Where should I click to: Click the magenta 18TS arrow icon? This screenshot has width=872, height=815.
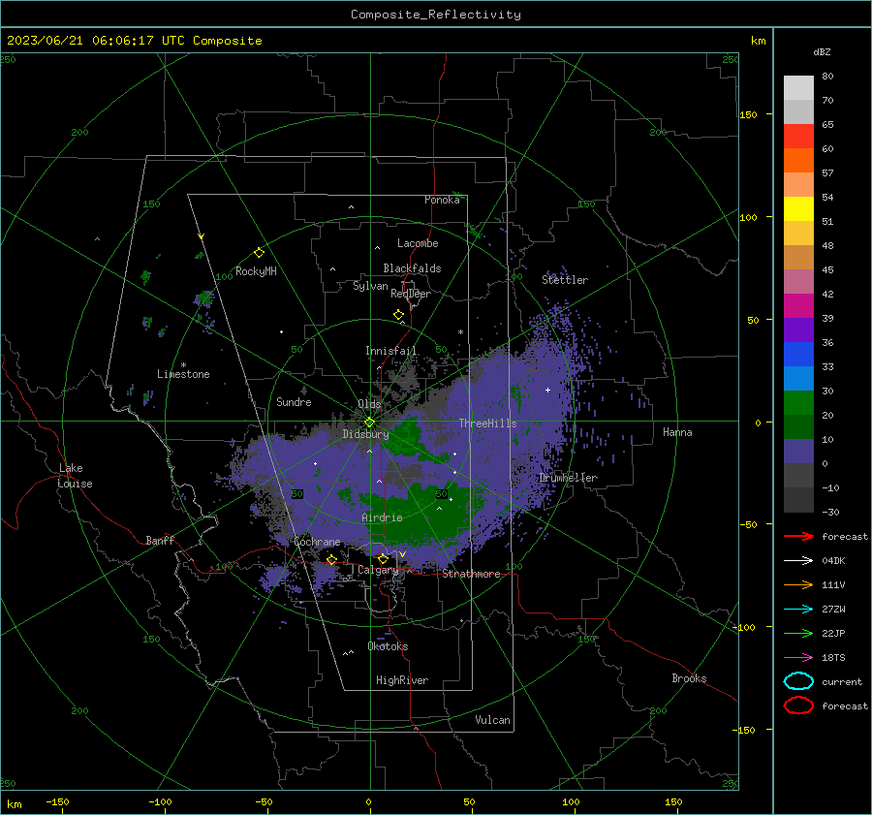point(798,658)
